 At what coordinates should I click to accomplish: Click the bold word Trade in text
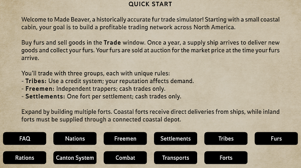coord(112,42)
